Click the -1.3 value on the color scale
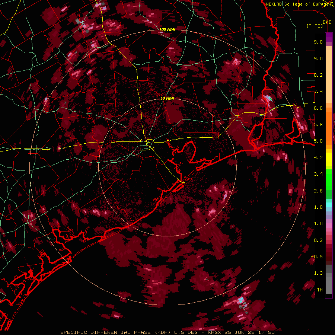335x335 pixels. pos(317,273)
